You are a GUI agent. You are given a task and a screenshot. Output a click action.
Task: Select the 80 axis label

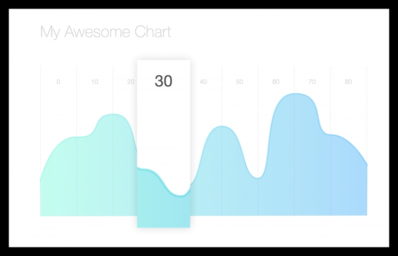click(x=349, y=82)
